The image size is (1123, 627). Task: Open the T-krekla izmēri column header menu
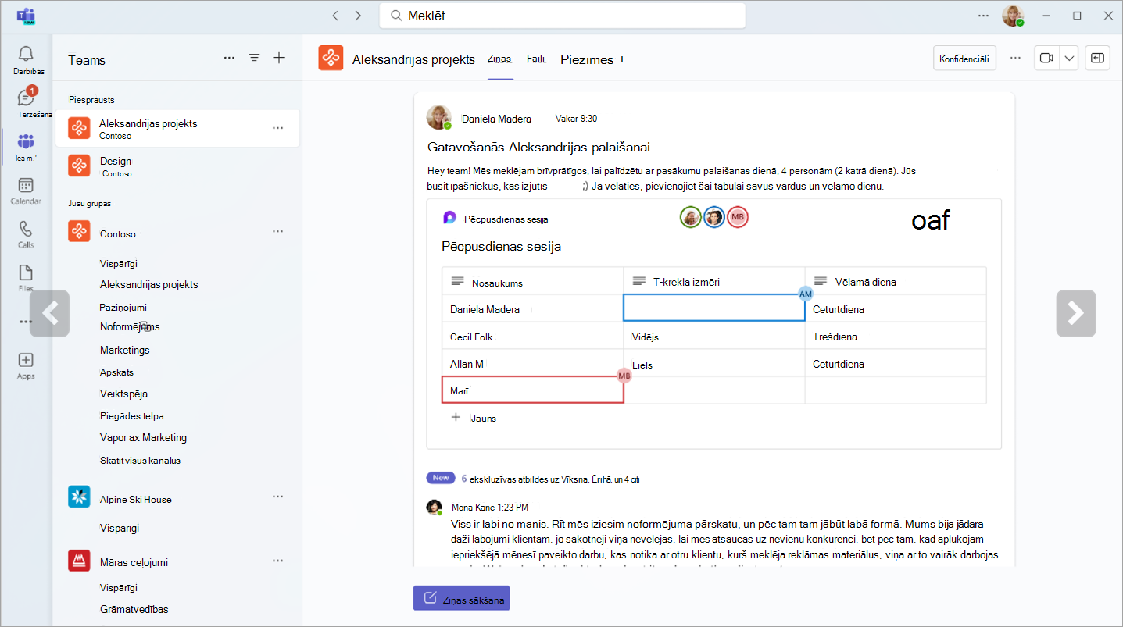coord(638,281)
